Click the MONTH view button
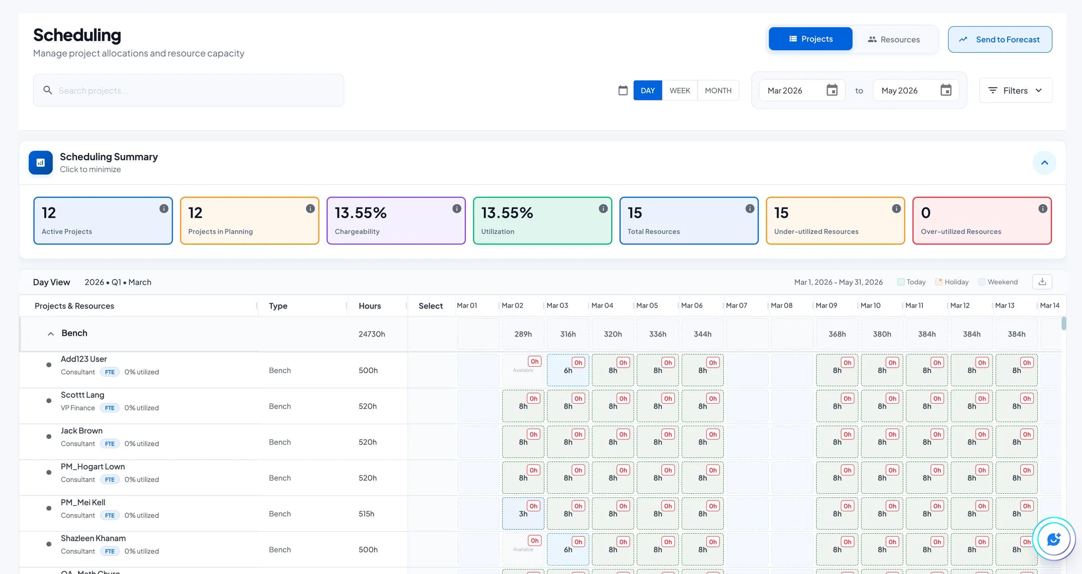The width and height of the screenshot is (1082, 574). click(x=718, y=90)
